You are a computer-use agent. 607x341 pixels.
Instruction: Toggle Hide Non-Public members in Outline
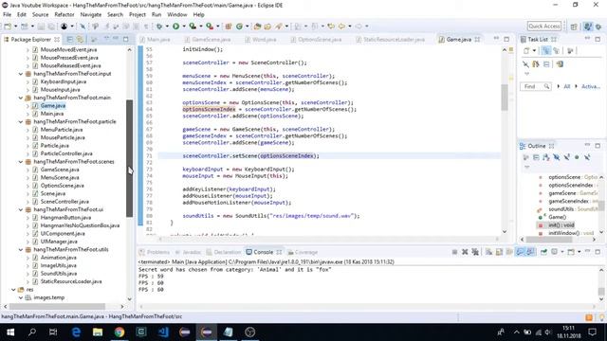tap(577, 157)
